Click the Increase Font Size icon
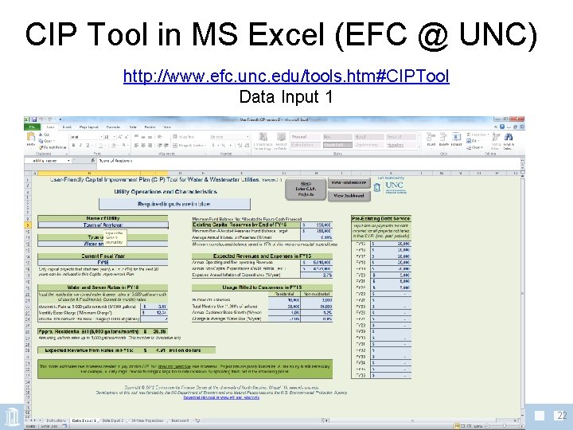 point(120,137)
